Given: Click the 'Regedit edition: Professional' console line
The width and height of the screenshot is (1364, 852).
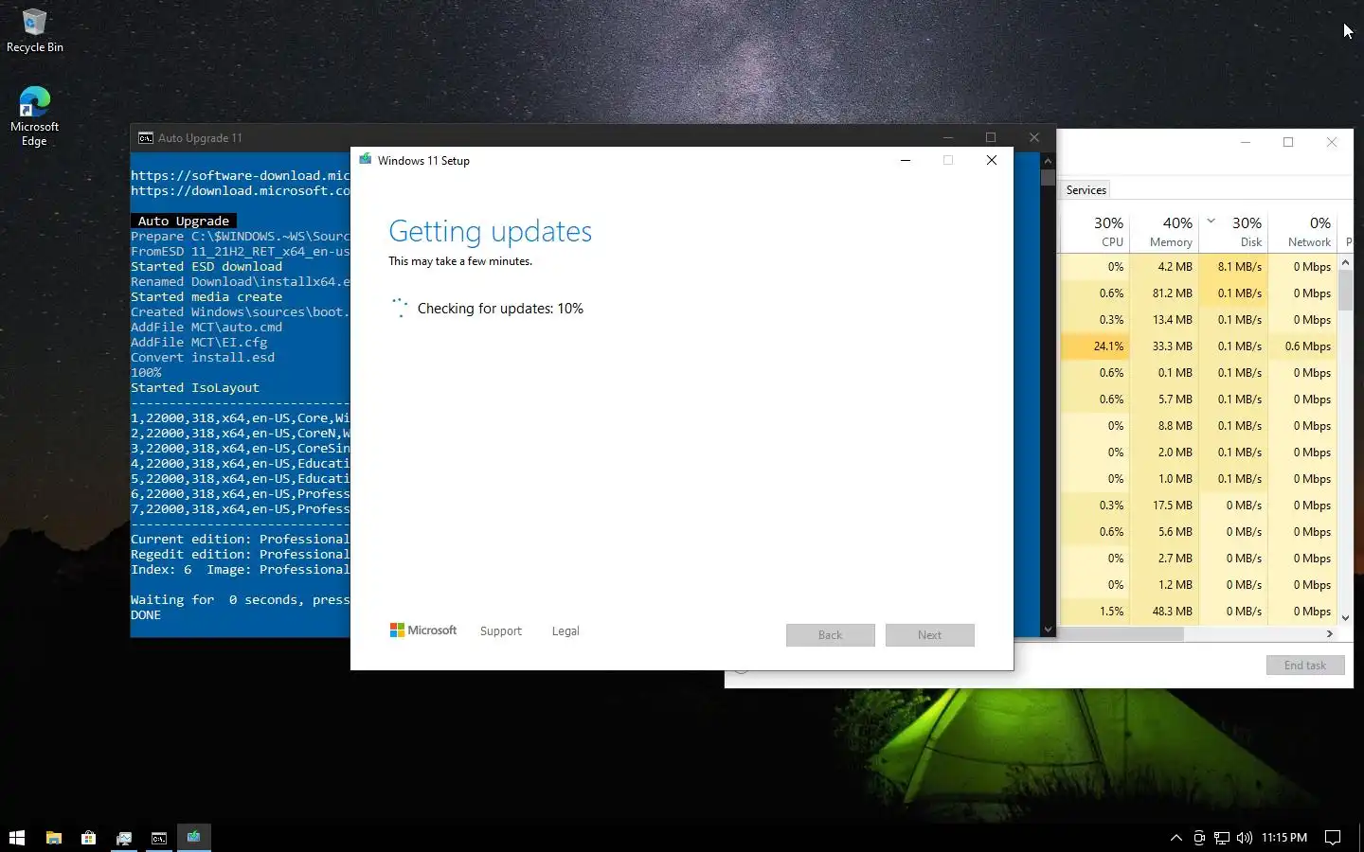Looking at the screenshot, I should click(241, 555).
